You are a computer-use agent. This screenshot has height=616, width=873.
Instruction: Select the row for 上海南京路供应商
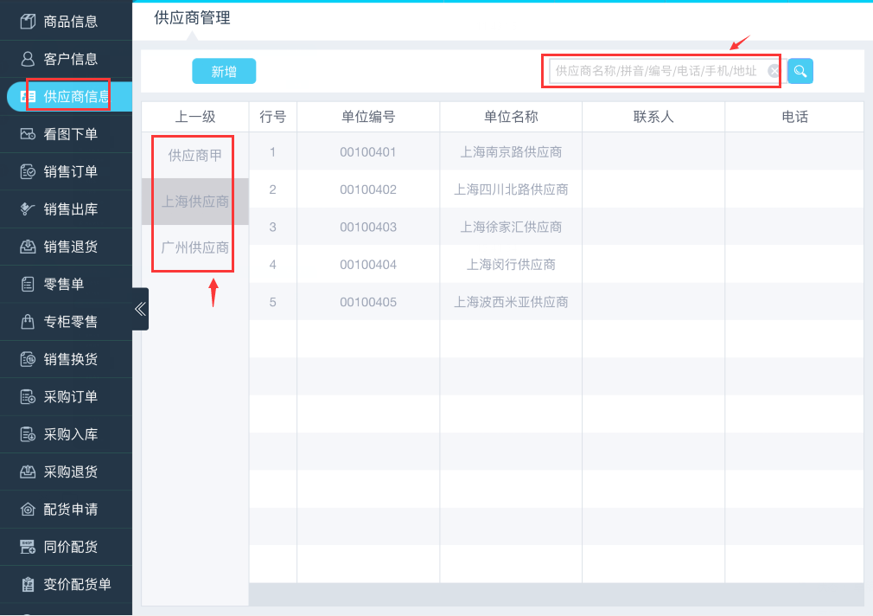[x=511, y=152]
